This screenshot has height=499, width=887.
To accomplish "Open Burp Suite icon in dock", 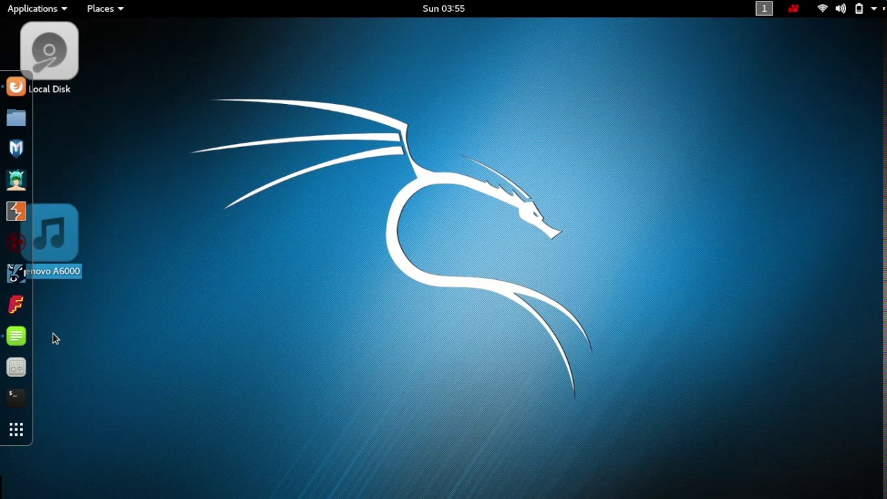I will click(x=16, y=211).
